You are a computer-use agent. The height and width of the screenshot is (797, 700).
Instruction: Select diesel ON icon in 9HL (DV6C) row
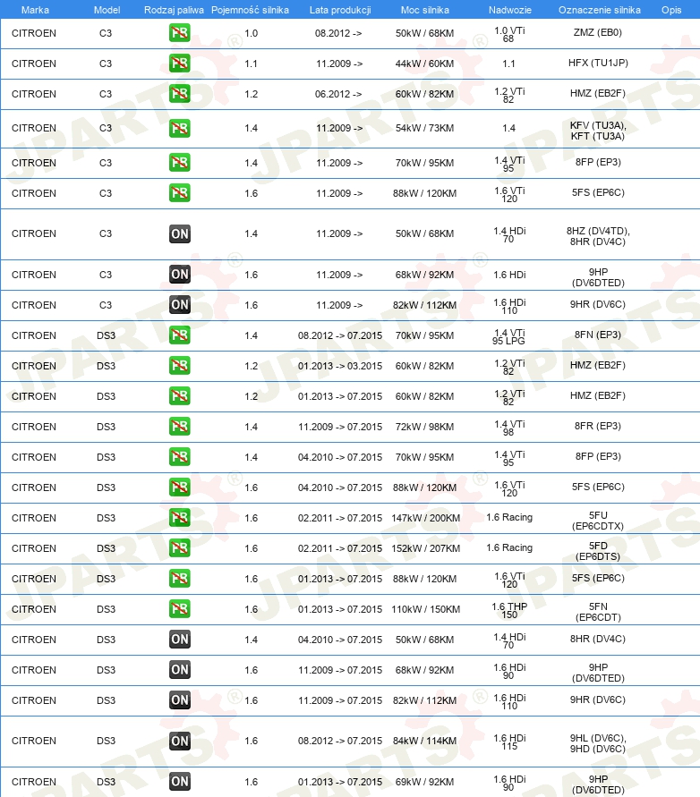click(180, 741)
